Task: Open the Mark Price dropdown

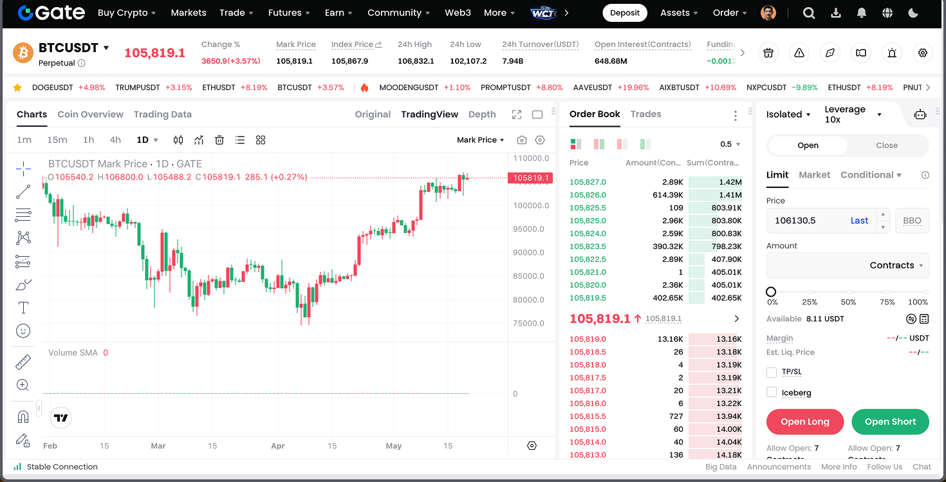Action: pyautogui.click(x=480, y=140)
